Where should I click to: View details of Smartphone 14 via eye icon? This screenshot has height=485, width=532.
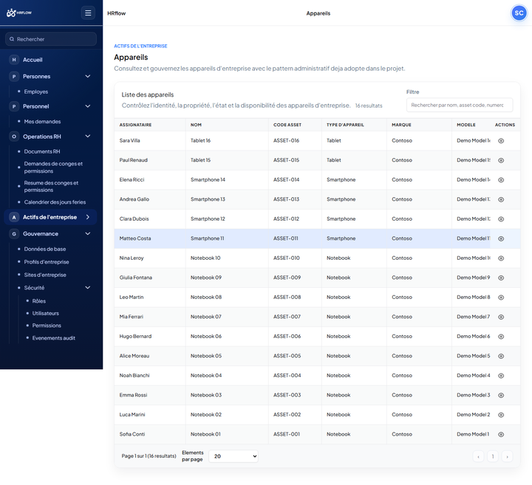501,180
